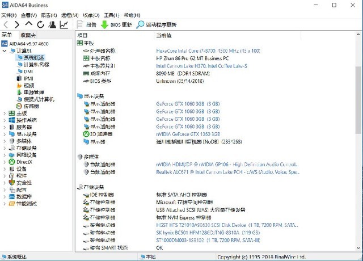Click the 报告 report toolbar button
The width and height of the screenshot is (363, 261).
[x=87, y=24]
